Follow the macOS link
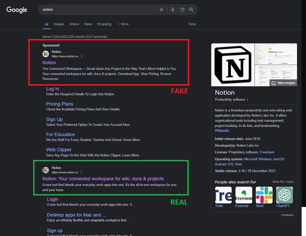The image size is (306, 236). [x=278, y=159]
